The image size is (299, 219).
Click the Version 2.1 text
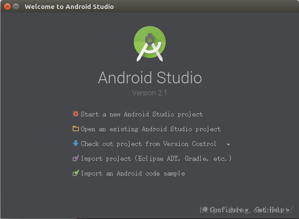(150, 93)
